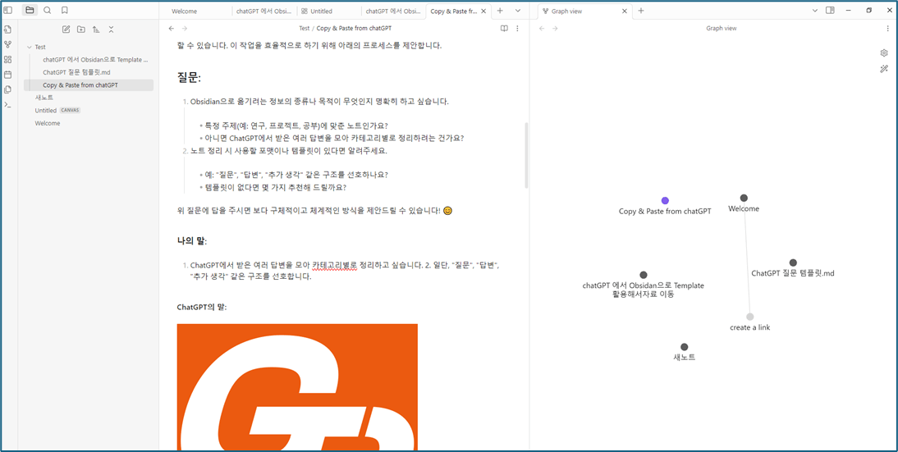Close the Graph view tab

click(x=625, y=11)
